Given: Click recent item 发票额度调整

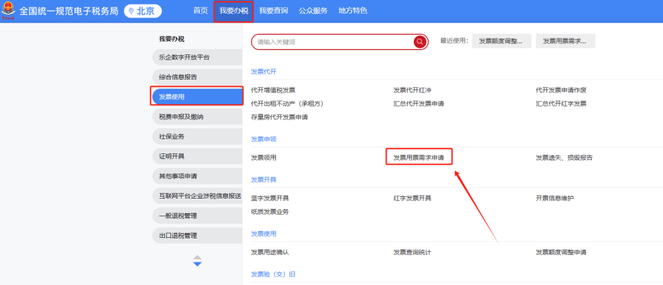Looking at the screenshot, I should coord(501,41).
